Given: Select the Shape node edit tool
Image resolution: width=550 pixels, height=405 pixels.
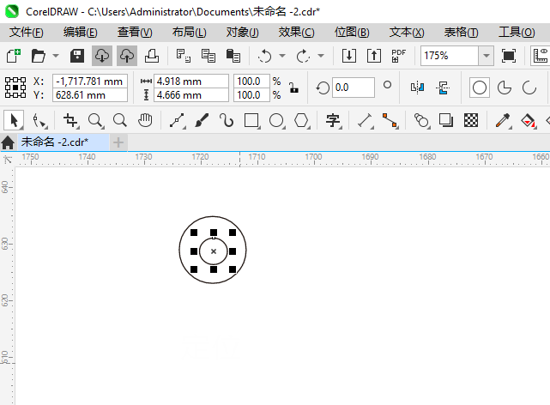Looking at the screenshot, I should click(x=39, y=121).
